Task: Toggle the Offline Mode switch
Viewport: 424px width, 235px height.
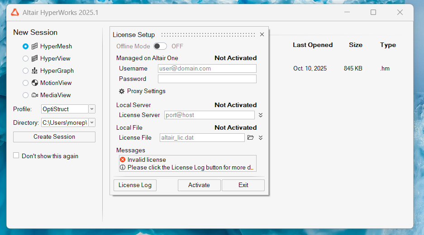Action: (160, 46)
